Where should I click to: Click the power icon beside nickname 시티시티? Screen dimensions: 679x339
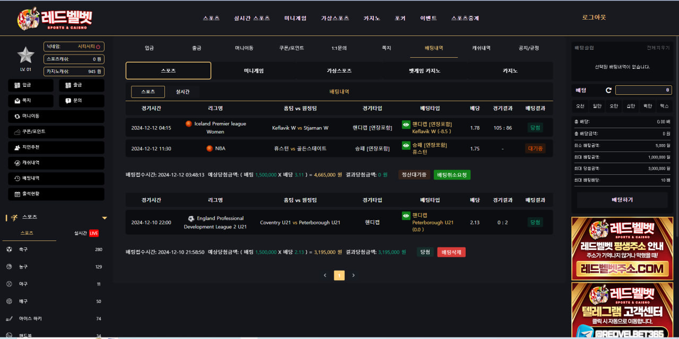click(x=98, y=47)
